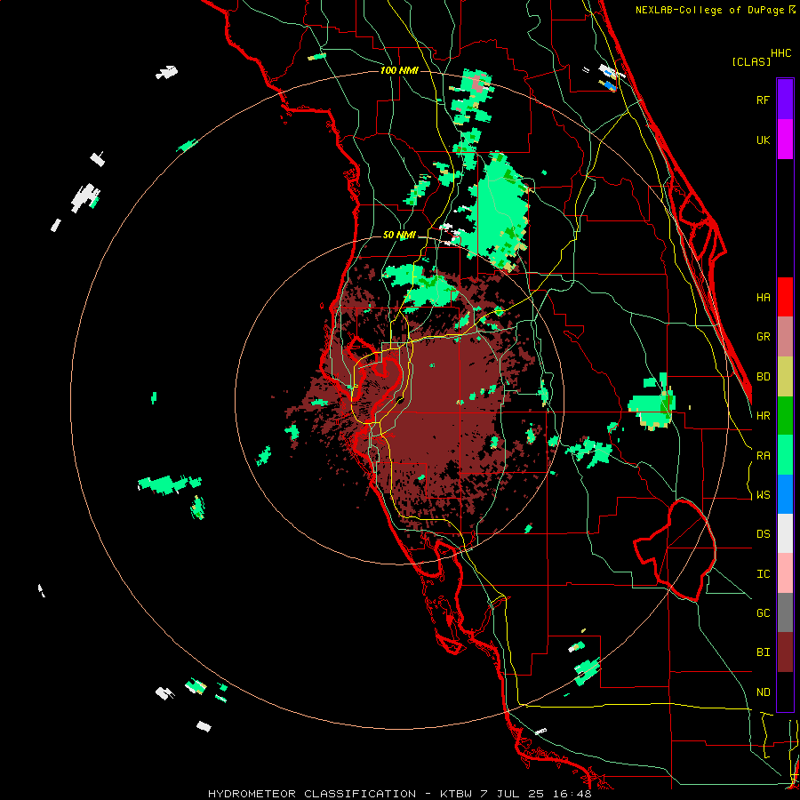Click the 'BD' legend label
The image size is (800, 800).
pyautogui.click(x=763, y=377)
